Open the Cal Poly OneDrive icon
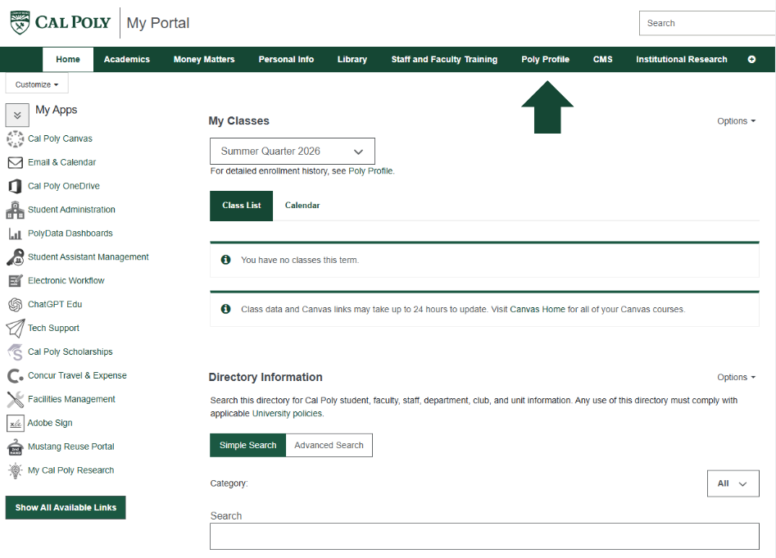The image size is (776, 558). (x=16, y=186)
